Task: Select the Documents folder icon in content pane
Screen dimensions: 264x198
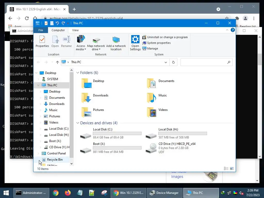Action: pyautogui.click(x=151, y=83)
